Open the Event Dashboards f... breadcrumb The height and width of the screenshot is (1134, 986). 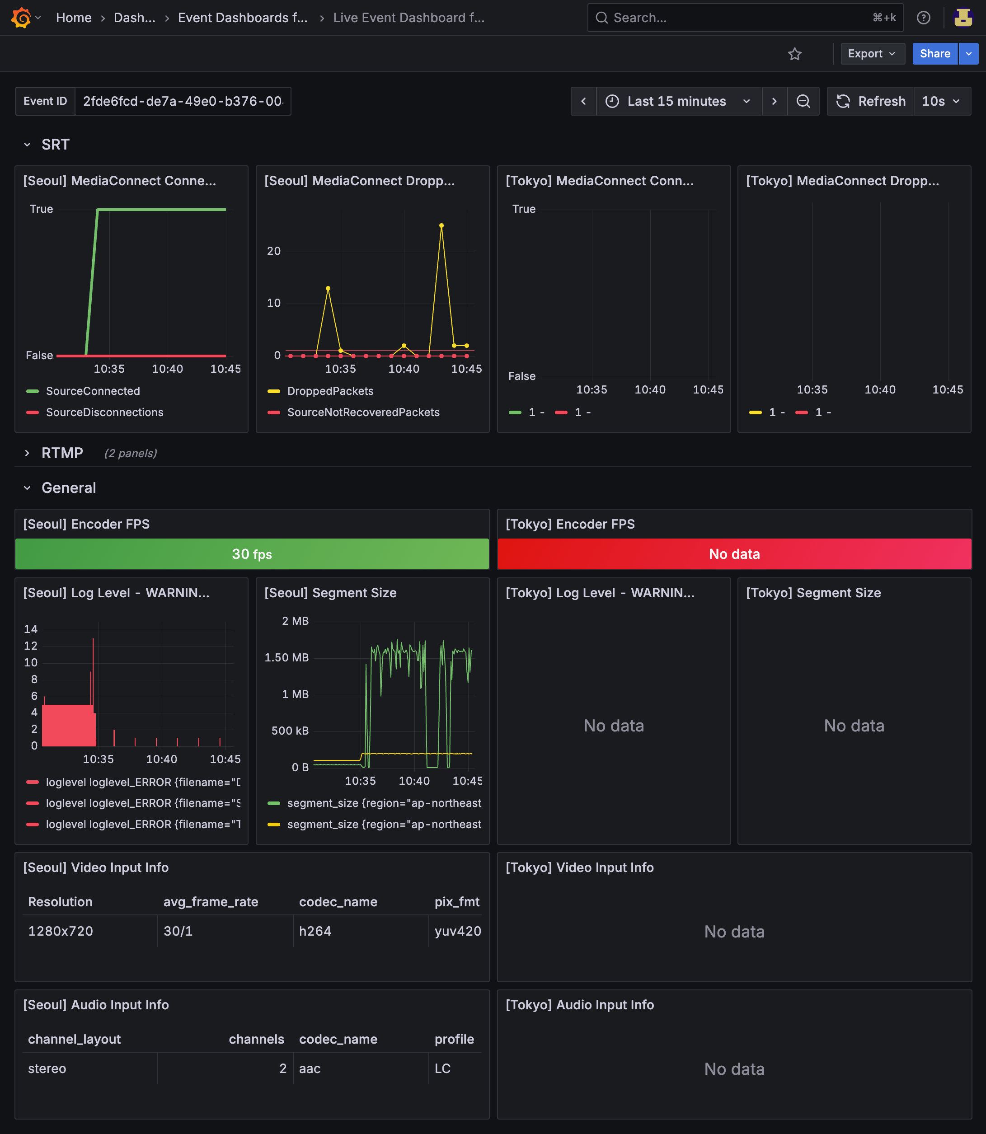(243, 18)
